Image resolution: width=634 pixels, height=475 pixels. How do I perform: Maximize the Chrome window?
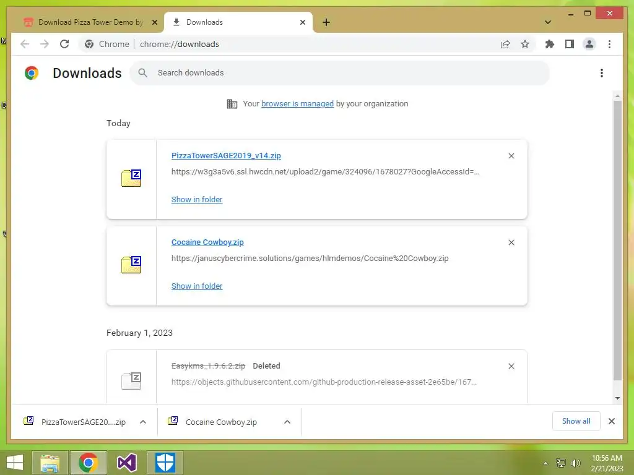tap(588, 14)
